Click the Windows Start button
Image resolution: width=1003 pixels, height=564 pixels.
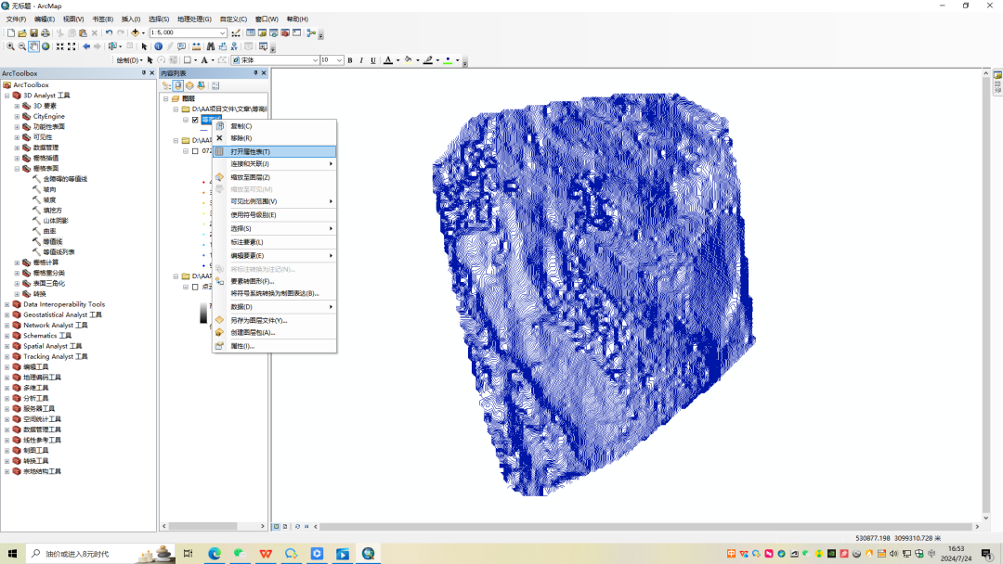(12, 554)
